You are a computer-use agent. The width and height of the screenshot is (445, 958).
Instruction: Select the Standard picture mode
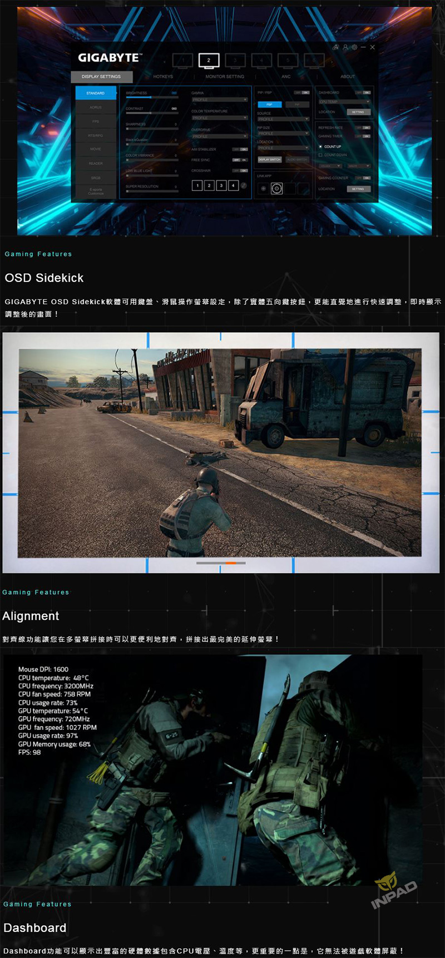96,93
